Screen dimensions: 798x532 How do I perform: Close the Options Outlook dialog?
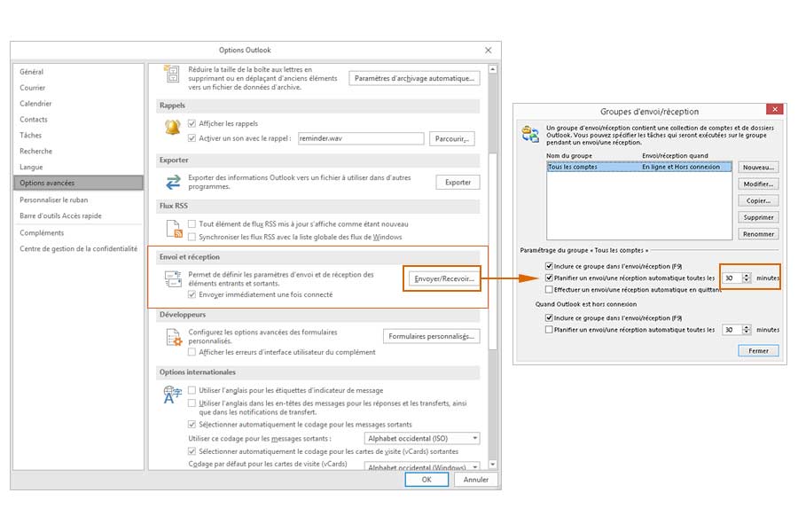pos(488,50)
